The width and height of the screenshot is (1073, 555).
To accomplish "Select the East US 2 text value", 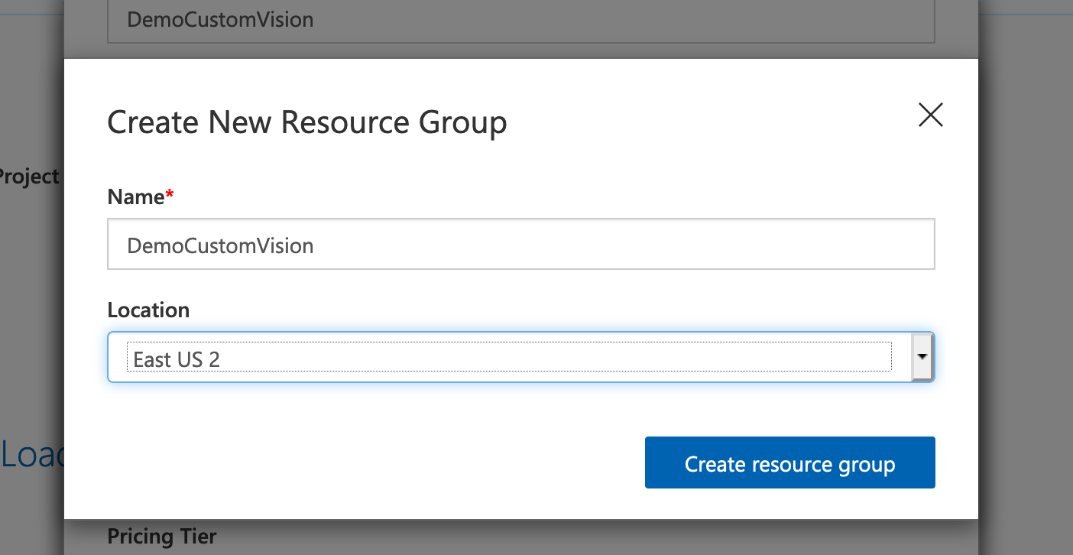I will 177,359.
